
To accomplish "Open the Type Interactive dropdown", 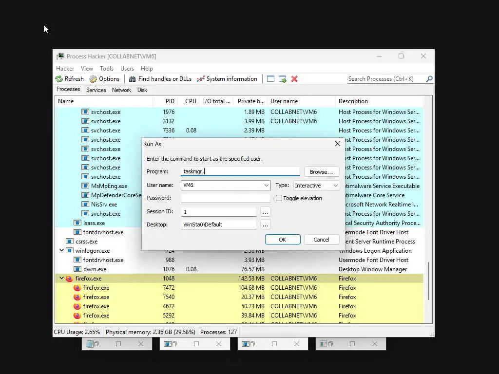I will (316, 186).
